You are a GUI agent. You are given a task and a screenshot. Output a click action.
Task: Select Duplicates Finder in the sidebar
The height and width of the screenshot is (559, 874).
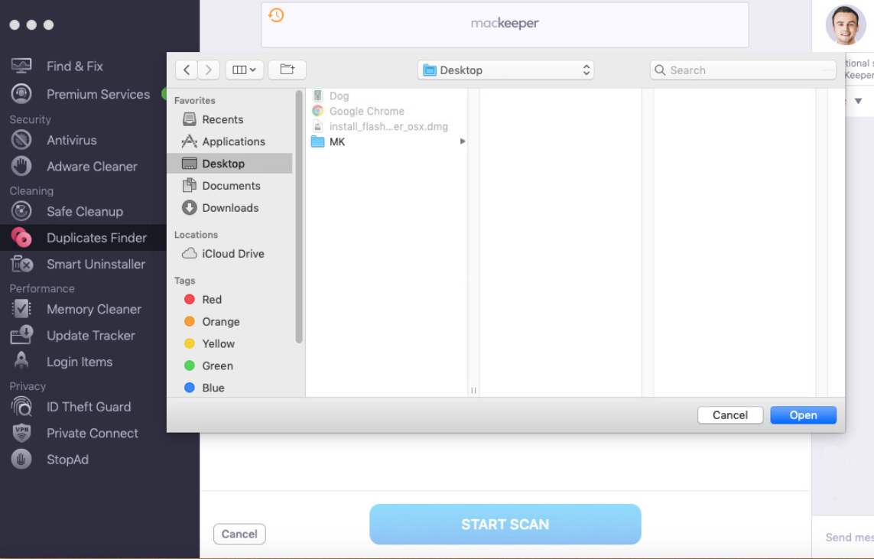pos(83,238)
